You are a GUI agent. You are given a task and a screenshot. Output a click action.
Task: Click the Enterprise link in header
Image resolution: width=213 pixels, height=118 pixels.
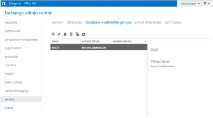click(15, 4)
